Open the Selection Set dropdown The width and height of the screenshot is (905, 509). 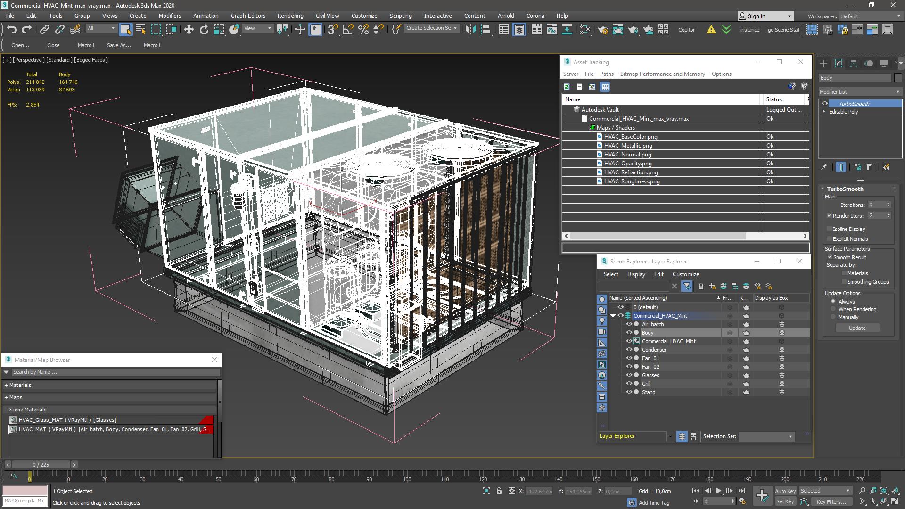point(767,436)
